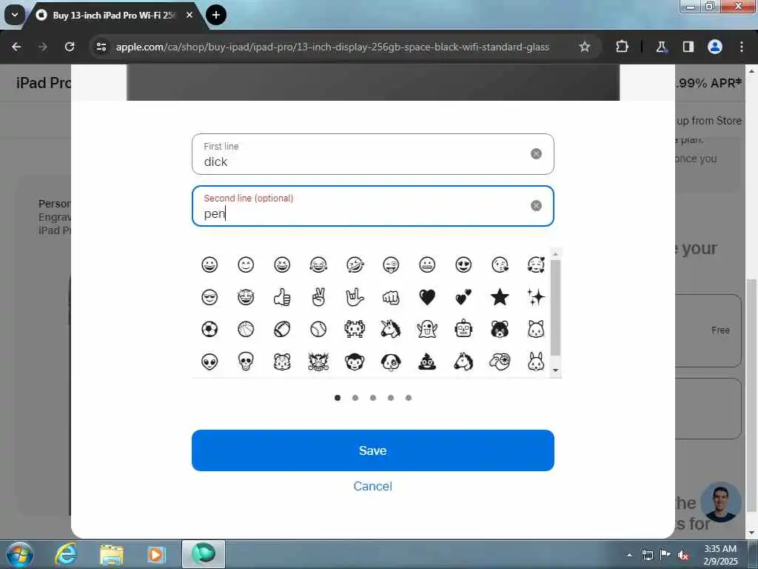Viewport: 758px width, 569px height.
Task: Pick the kissing face emoji
Action: tap(500, 264)
